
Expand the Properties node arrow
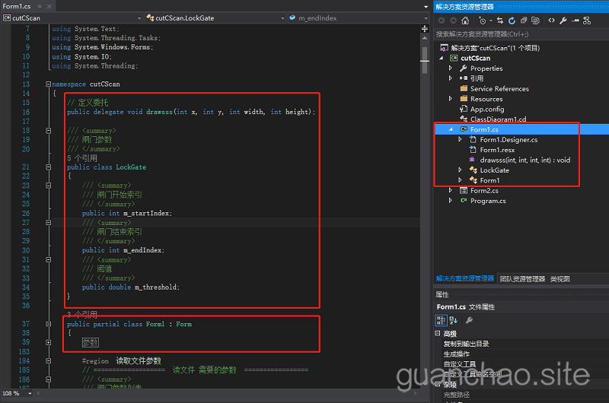(451, 68)
